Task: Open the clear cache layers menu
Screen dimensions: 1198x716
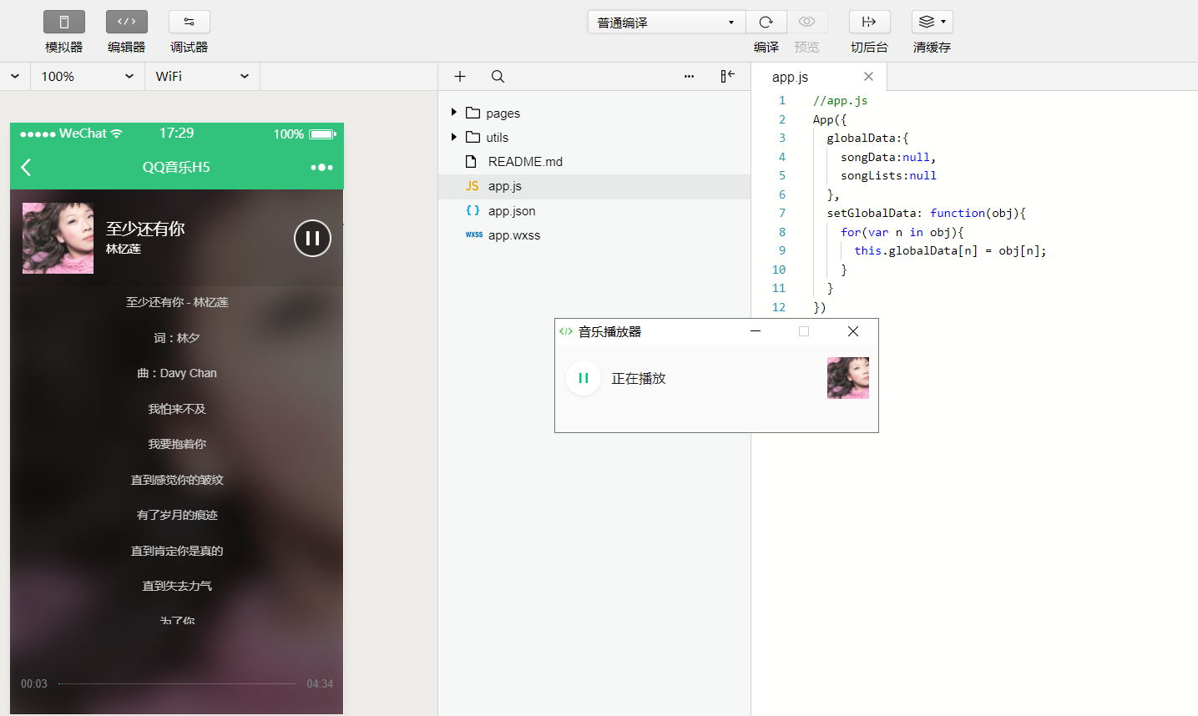Action: tap(932, 22)
